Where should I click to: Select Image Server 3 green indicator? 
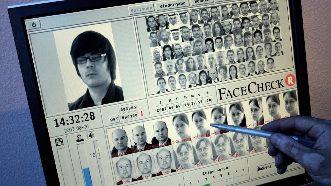pyautogui.click(x=207, y=184)
